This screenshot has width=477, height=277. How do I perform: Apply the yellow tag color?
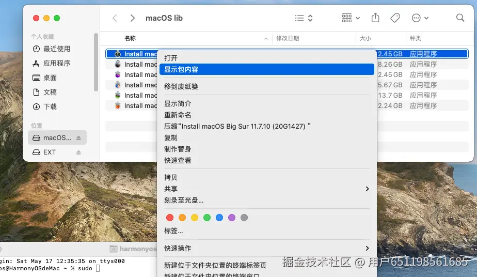tap(195, 218)
